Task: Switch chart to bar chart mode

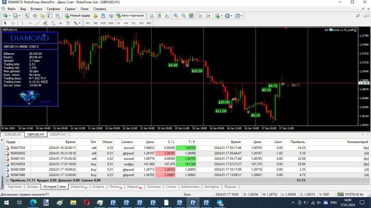Action: click(152, 16)
